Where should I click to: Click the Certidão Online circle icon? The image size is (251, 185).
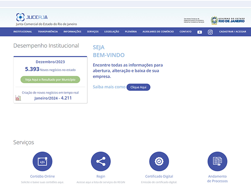pos(43,162)
